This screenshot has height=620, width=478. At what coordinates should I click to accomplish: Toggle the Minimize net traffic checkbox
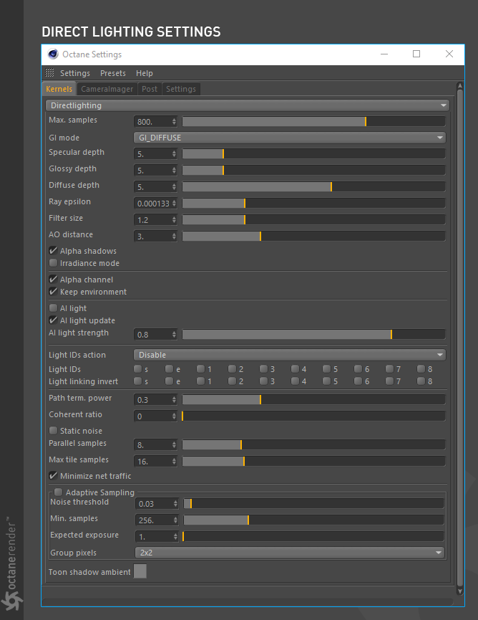pos(53,476)
